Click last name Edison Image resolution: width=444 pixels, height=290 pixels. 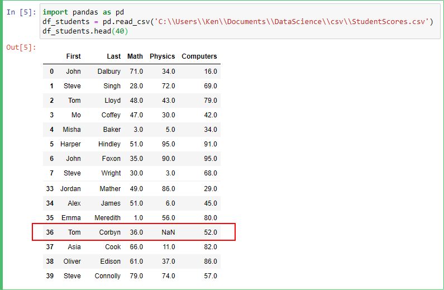[111, 262]
